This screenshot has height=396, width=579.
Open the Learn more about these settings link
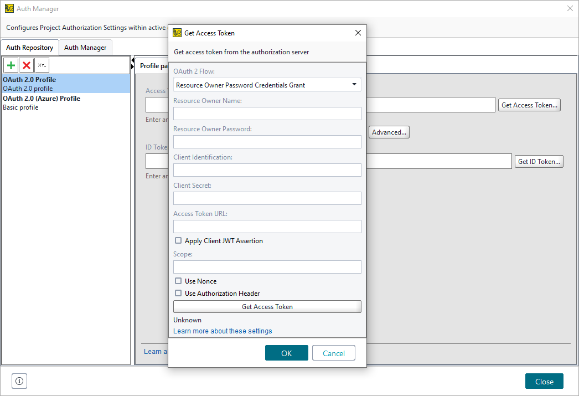[x=223, y=331]
